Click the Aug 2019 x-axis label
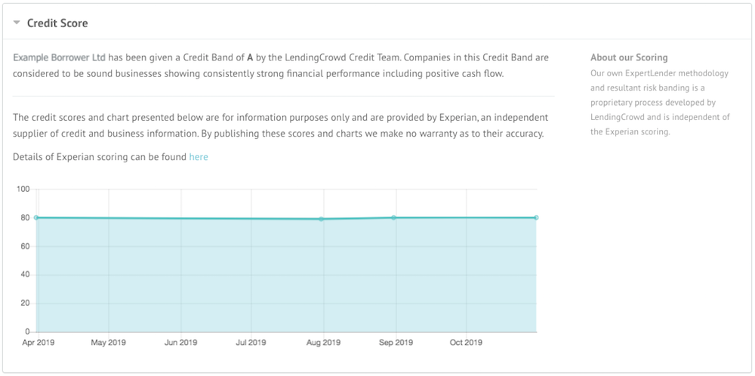 pyautogui.click(x=323, y=343)
